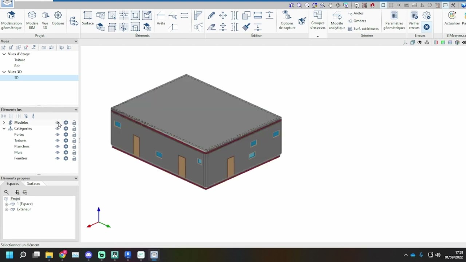
Task: Expand the Modèles tree item
Action: point(4,122)
